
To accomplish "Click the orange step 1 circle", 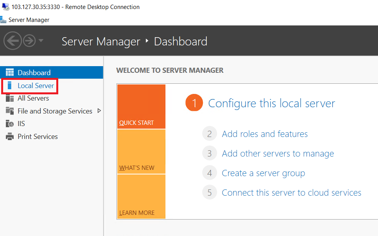I will pyautogui.click(x=194, y=103).
